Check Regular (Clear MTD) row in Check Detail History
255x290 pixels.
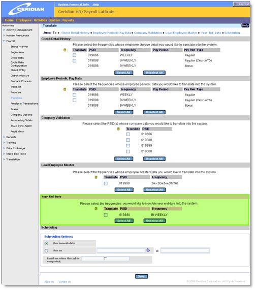click(74, 60)
